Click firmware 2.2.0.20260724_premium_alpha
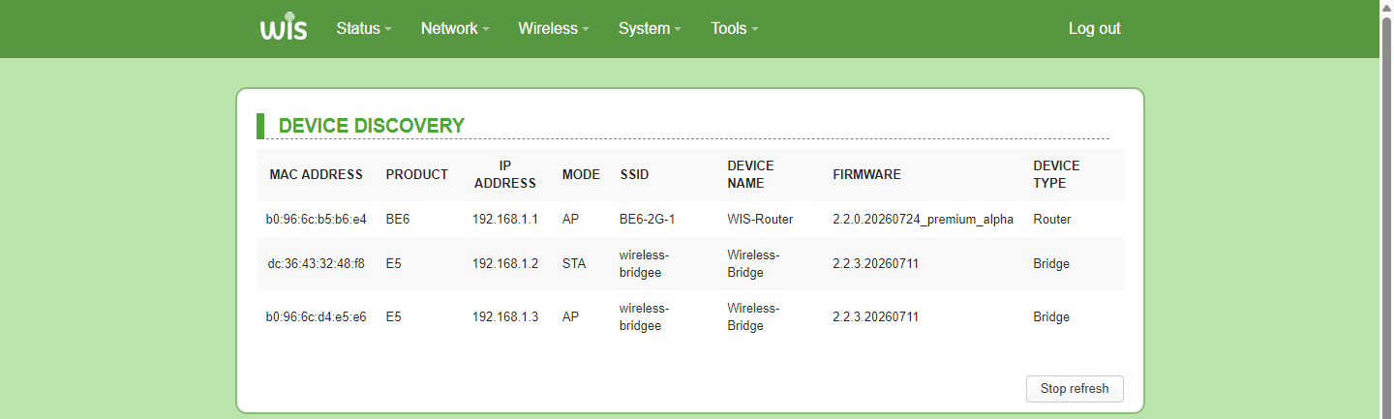This screenshot has height=419, width=1394. pos(923,220)
